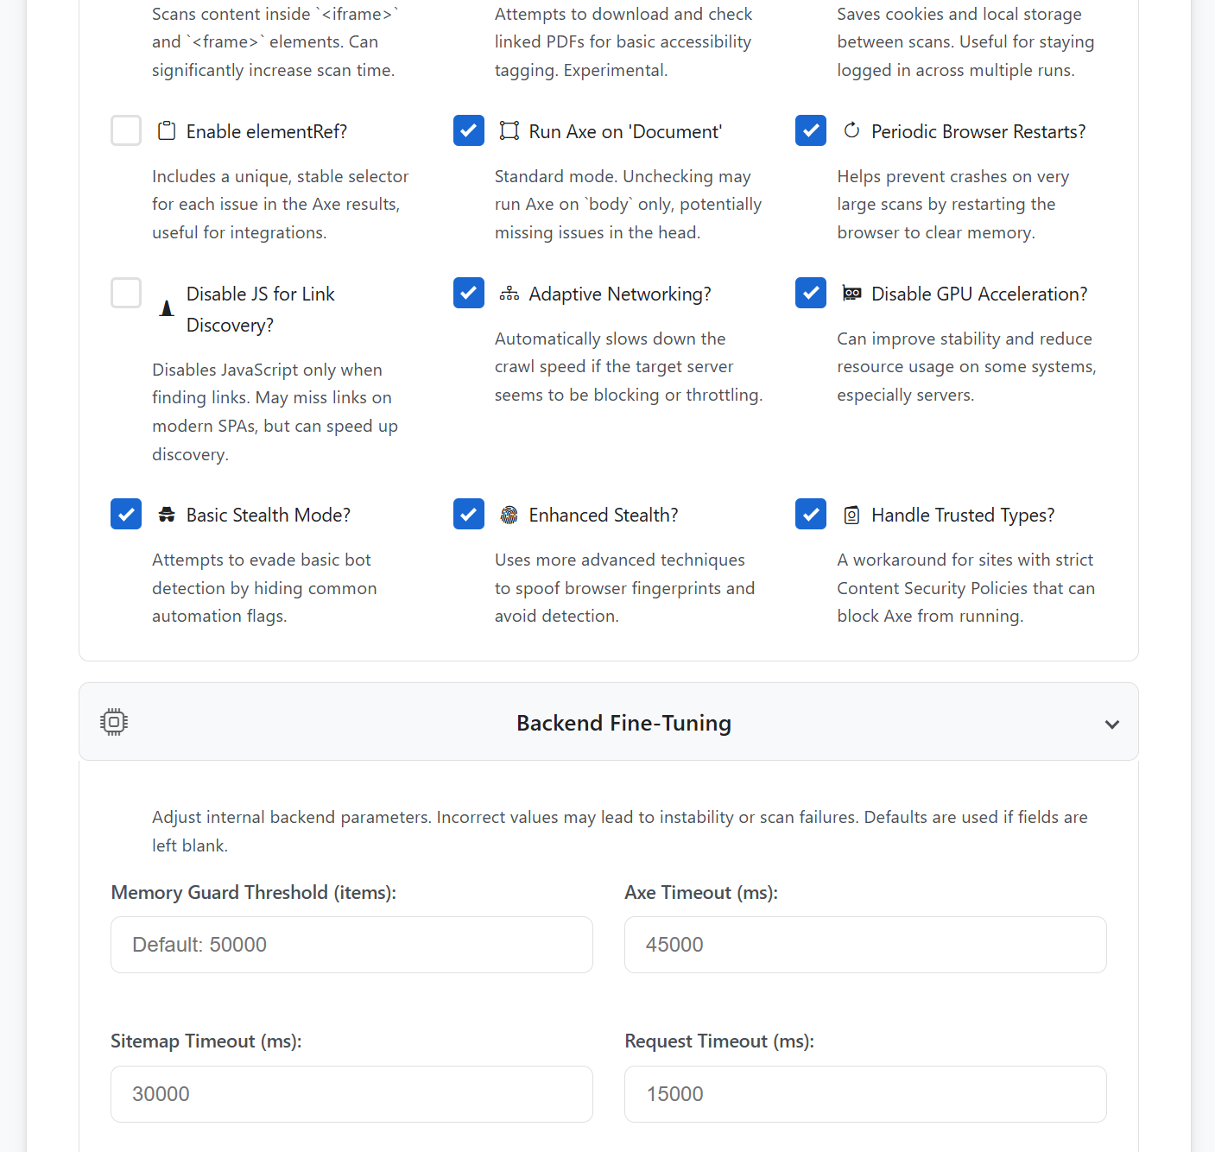The image size is (1215, 1152).
Task: Enable the elementRef checkbox
Action: tap(126, 130)
